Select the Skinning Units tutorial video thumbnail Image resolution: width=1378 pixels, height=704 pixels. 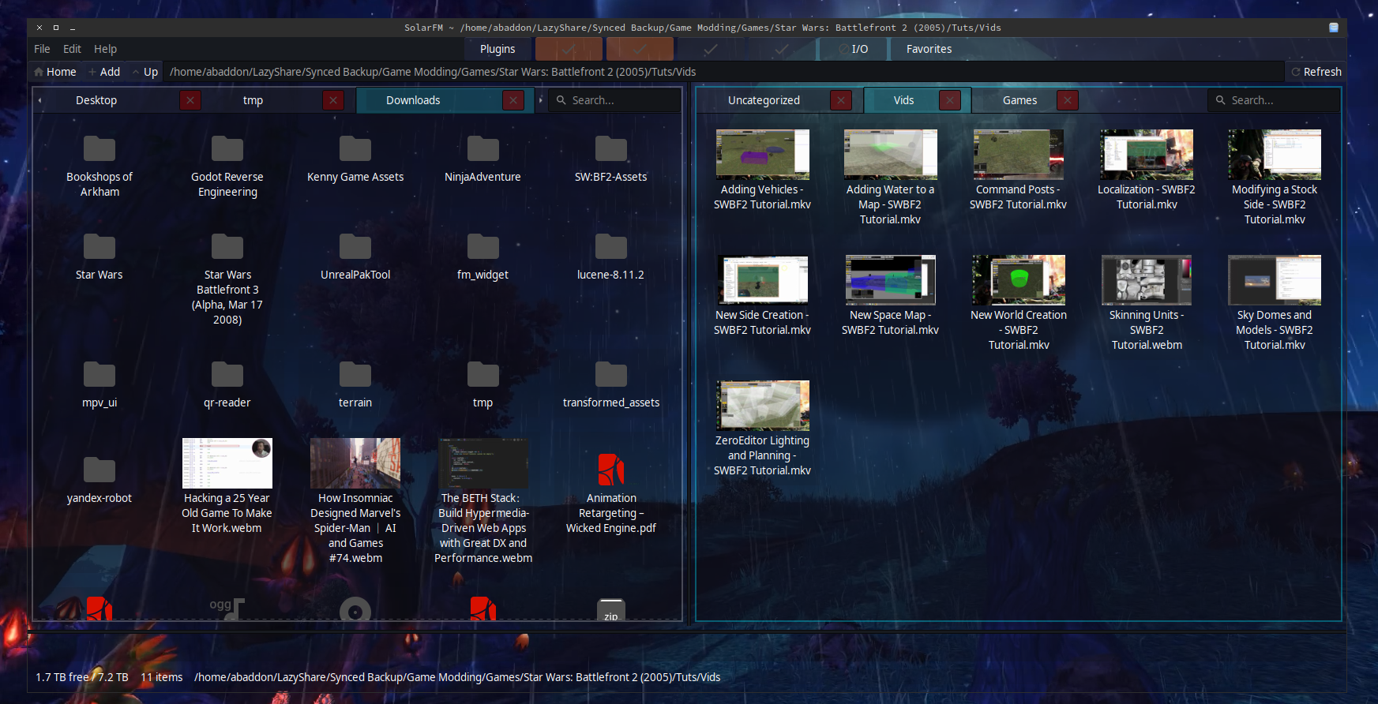pyautogui.click(x=1146, y=280)
